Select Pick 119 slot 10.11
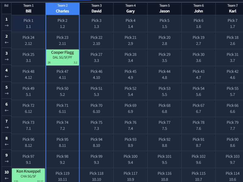 (x=63, y=175)
